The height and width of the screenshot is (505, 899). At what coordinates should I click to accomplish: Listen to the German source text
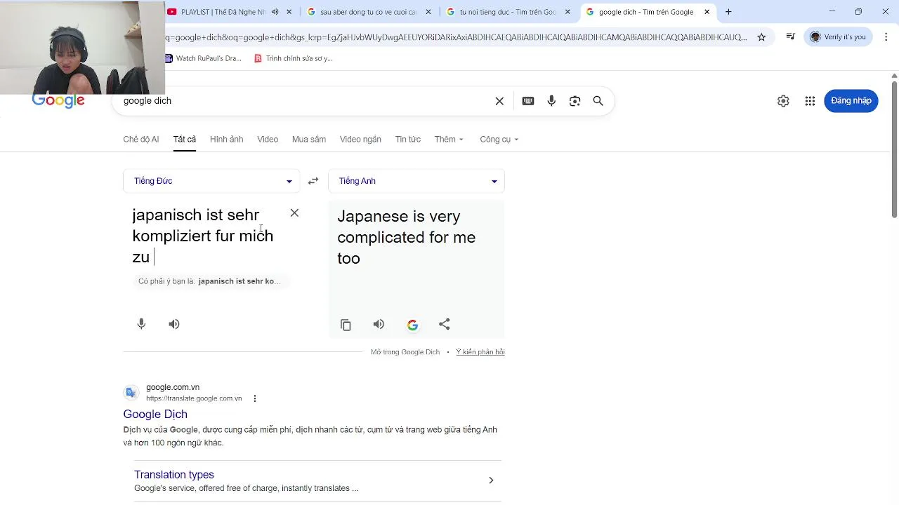[x=174, y=324]
